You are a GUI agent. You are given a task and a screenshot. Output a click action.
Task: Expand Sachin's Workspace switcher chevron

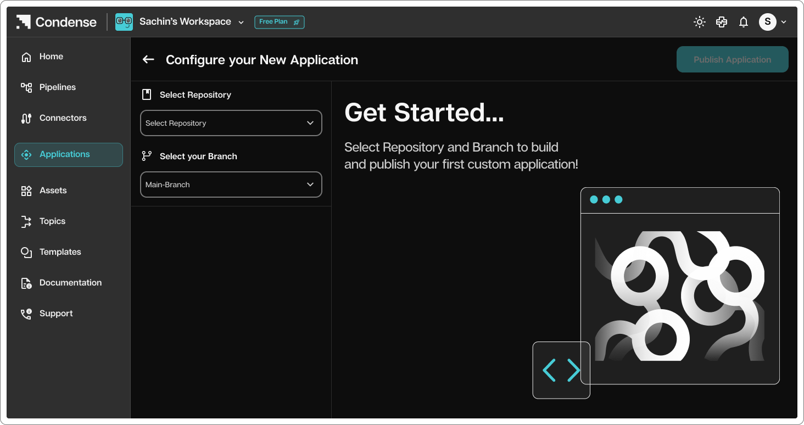(x=241, y=23)
